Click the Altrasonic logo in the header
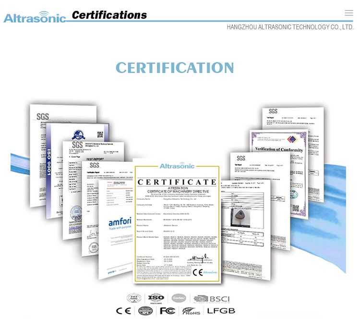Screen dimensions: 360x328 pos(35,17)
